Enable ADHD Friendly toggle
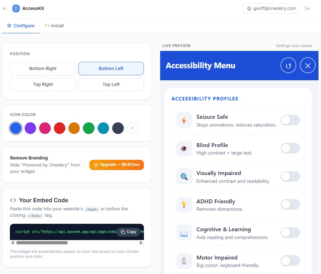 [x=291, y=205]
